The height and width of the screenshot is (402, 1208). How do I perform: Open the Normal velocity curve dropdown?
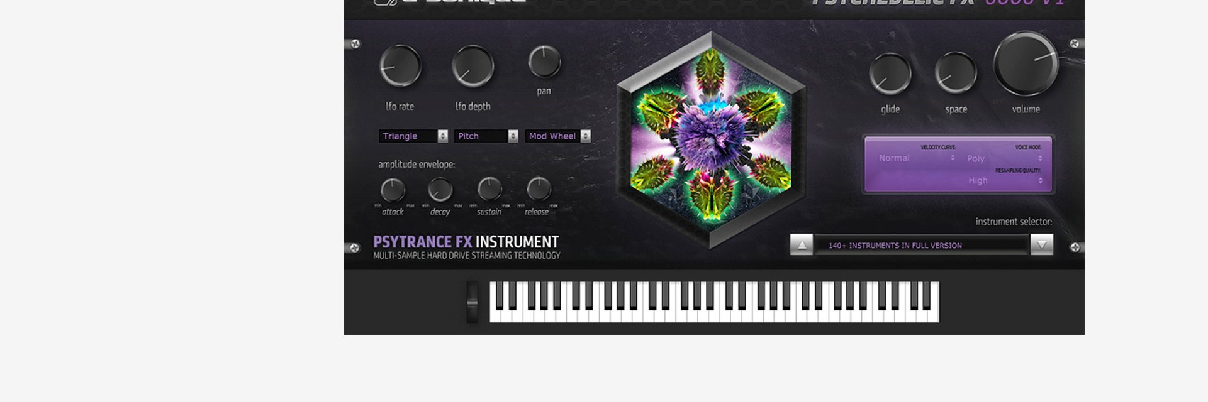point(916,158)
